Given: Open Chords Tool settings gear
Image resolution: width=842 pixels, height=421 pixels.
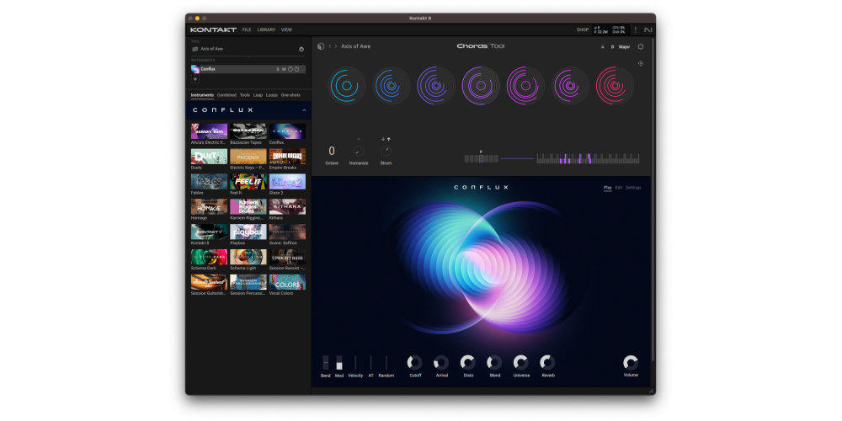Looking at the screenshot, I should [x=641, y=46].
